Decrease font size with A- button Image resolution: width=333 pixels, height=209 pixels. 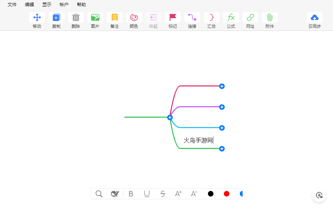pyautogui.click(x=194, y=194)
